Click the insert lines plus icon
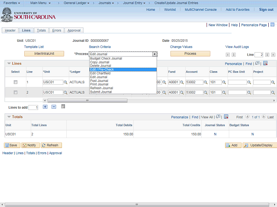Viewport: 277px width, 207px height. (45, 107)
